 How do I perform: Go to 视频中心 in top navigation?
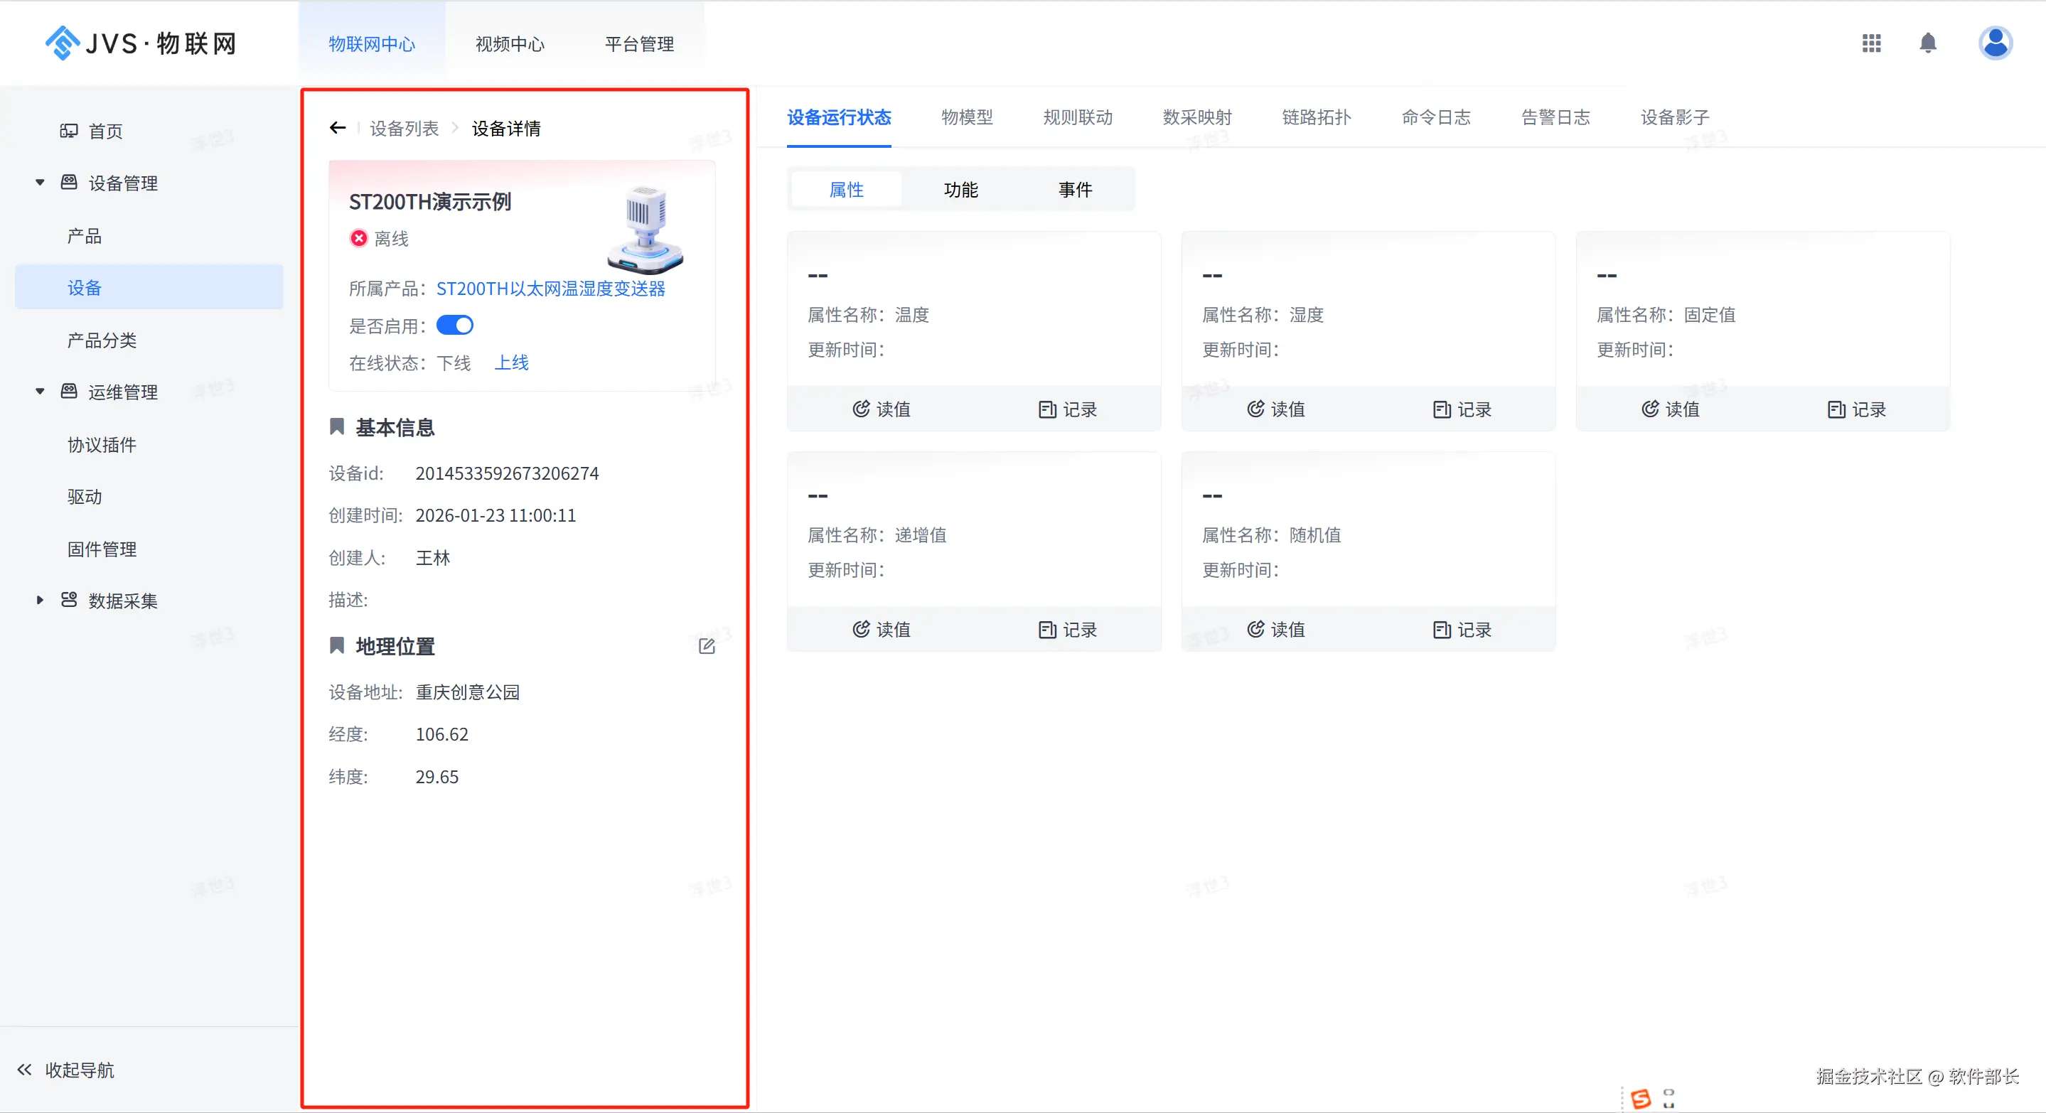coord(510,45)
